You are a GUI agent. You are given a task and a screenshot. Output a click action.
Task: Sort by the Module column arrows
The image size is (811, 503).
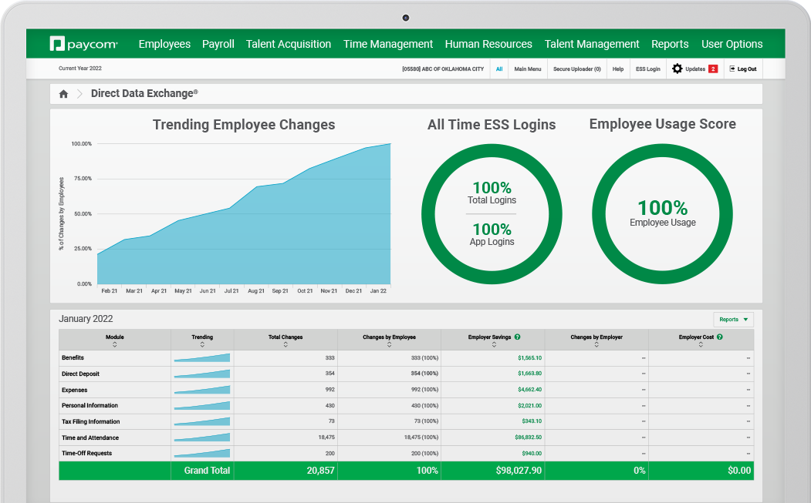(x=114, y=345)
